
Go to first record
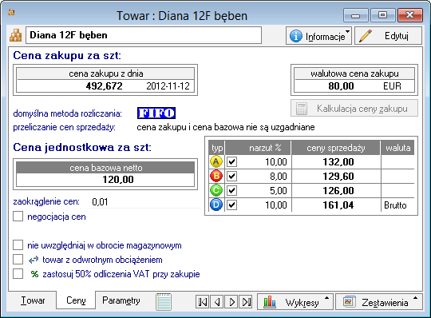tap(202, 302)
